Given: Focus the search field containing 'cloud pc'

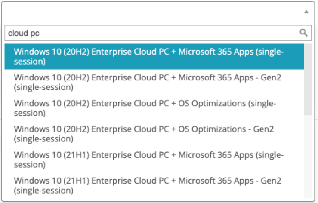Looking at the screenshot, I should click(151, 33).
